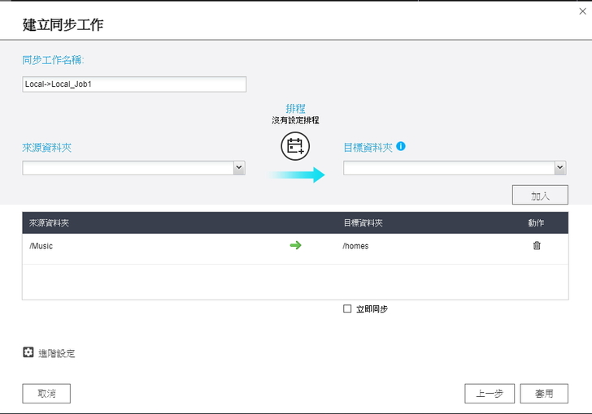
Task: Close the 建立同步工作 dialog
Action: tap(582, 11)
